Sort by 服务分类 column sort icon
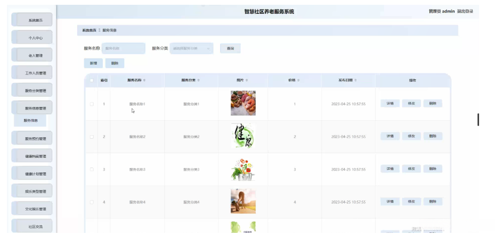This screenshot has height=235, width=502. pyautogui.click(x=198, y=80)
